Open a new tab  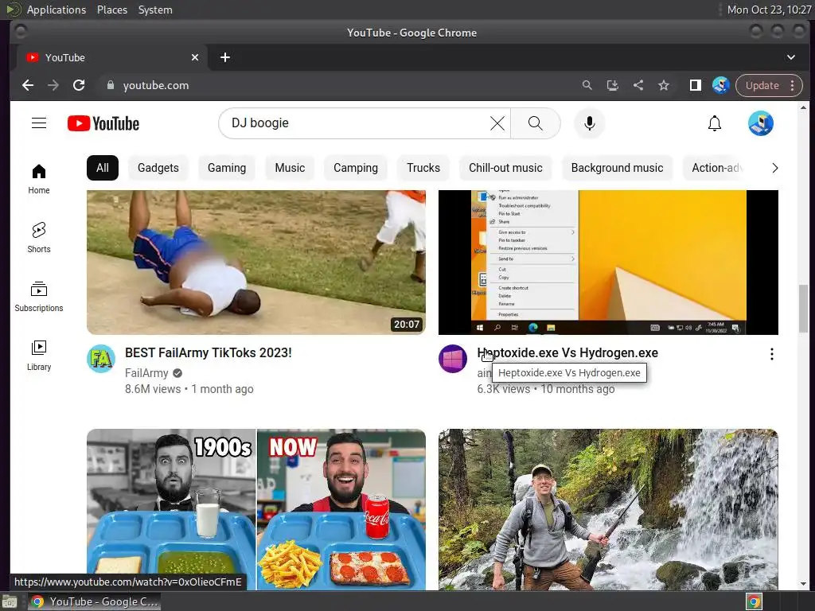225,57
